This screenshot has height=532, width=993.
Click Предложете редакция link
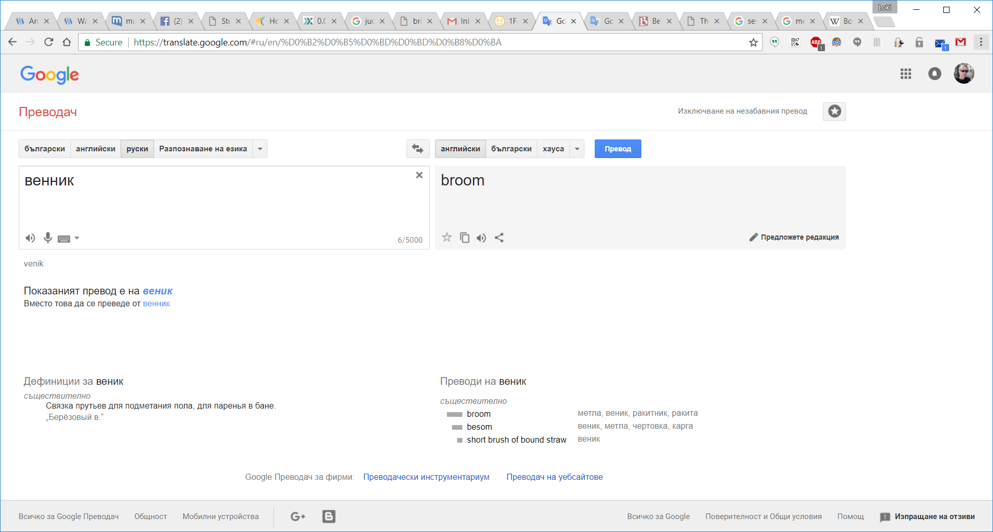800,237
